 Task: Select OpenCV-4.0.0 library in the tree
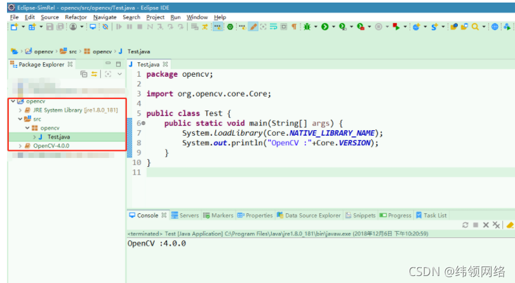(51, 146)
